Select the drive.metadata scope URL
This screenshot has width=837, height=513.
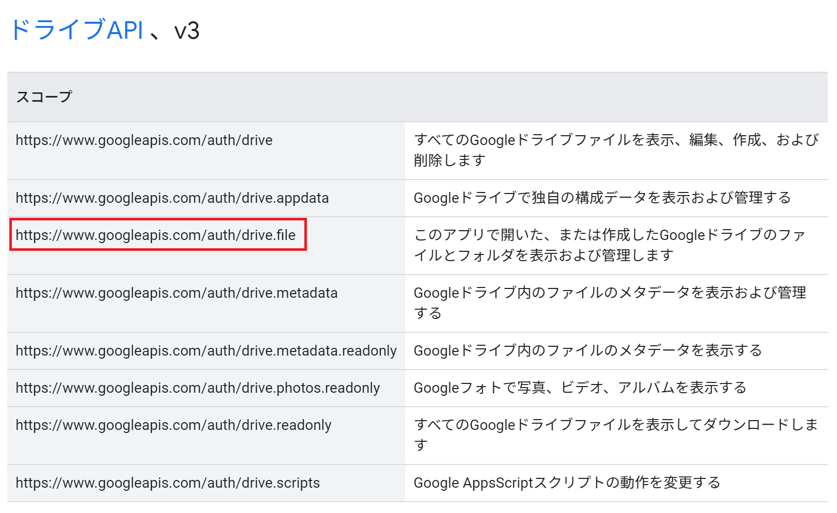point(176,293)
